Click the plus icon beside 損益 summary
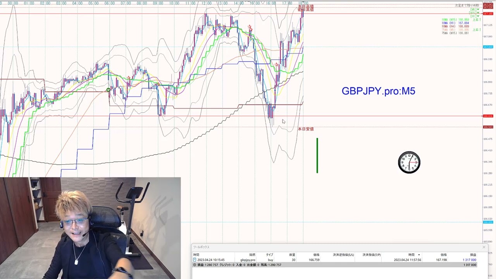 (x=195, y=265)
